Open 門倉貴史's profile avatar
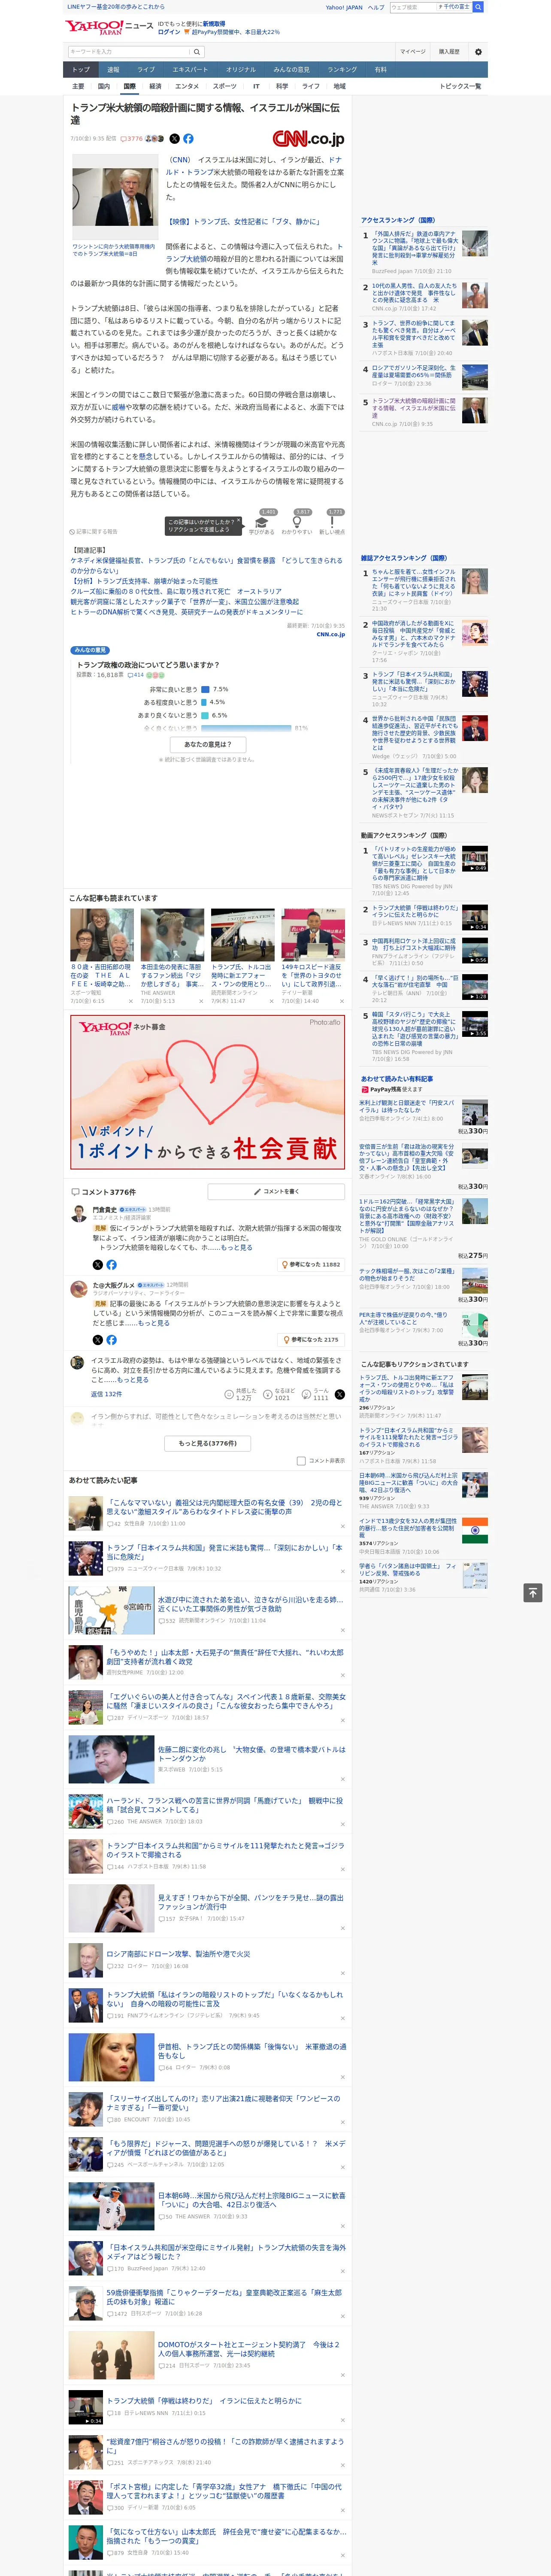 [78, 1213]
